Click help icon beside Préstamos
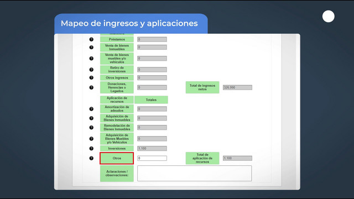Screen dimensions: 354x199 pyautogui.click(x=91, y=39)
